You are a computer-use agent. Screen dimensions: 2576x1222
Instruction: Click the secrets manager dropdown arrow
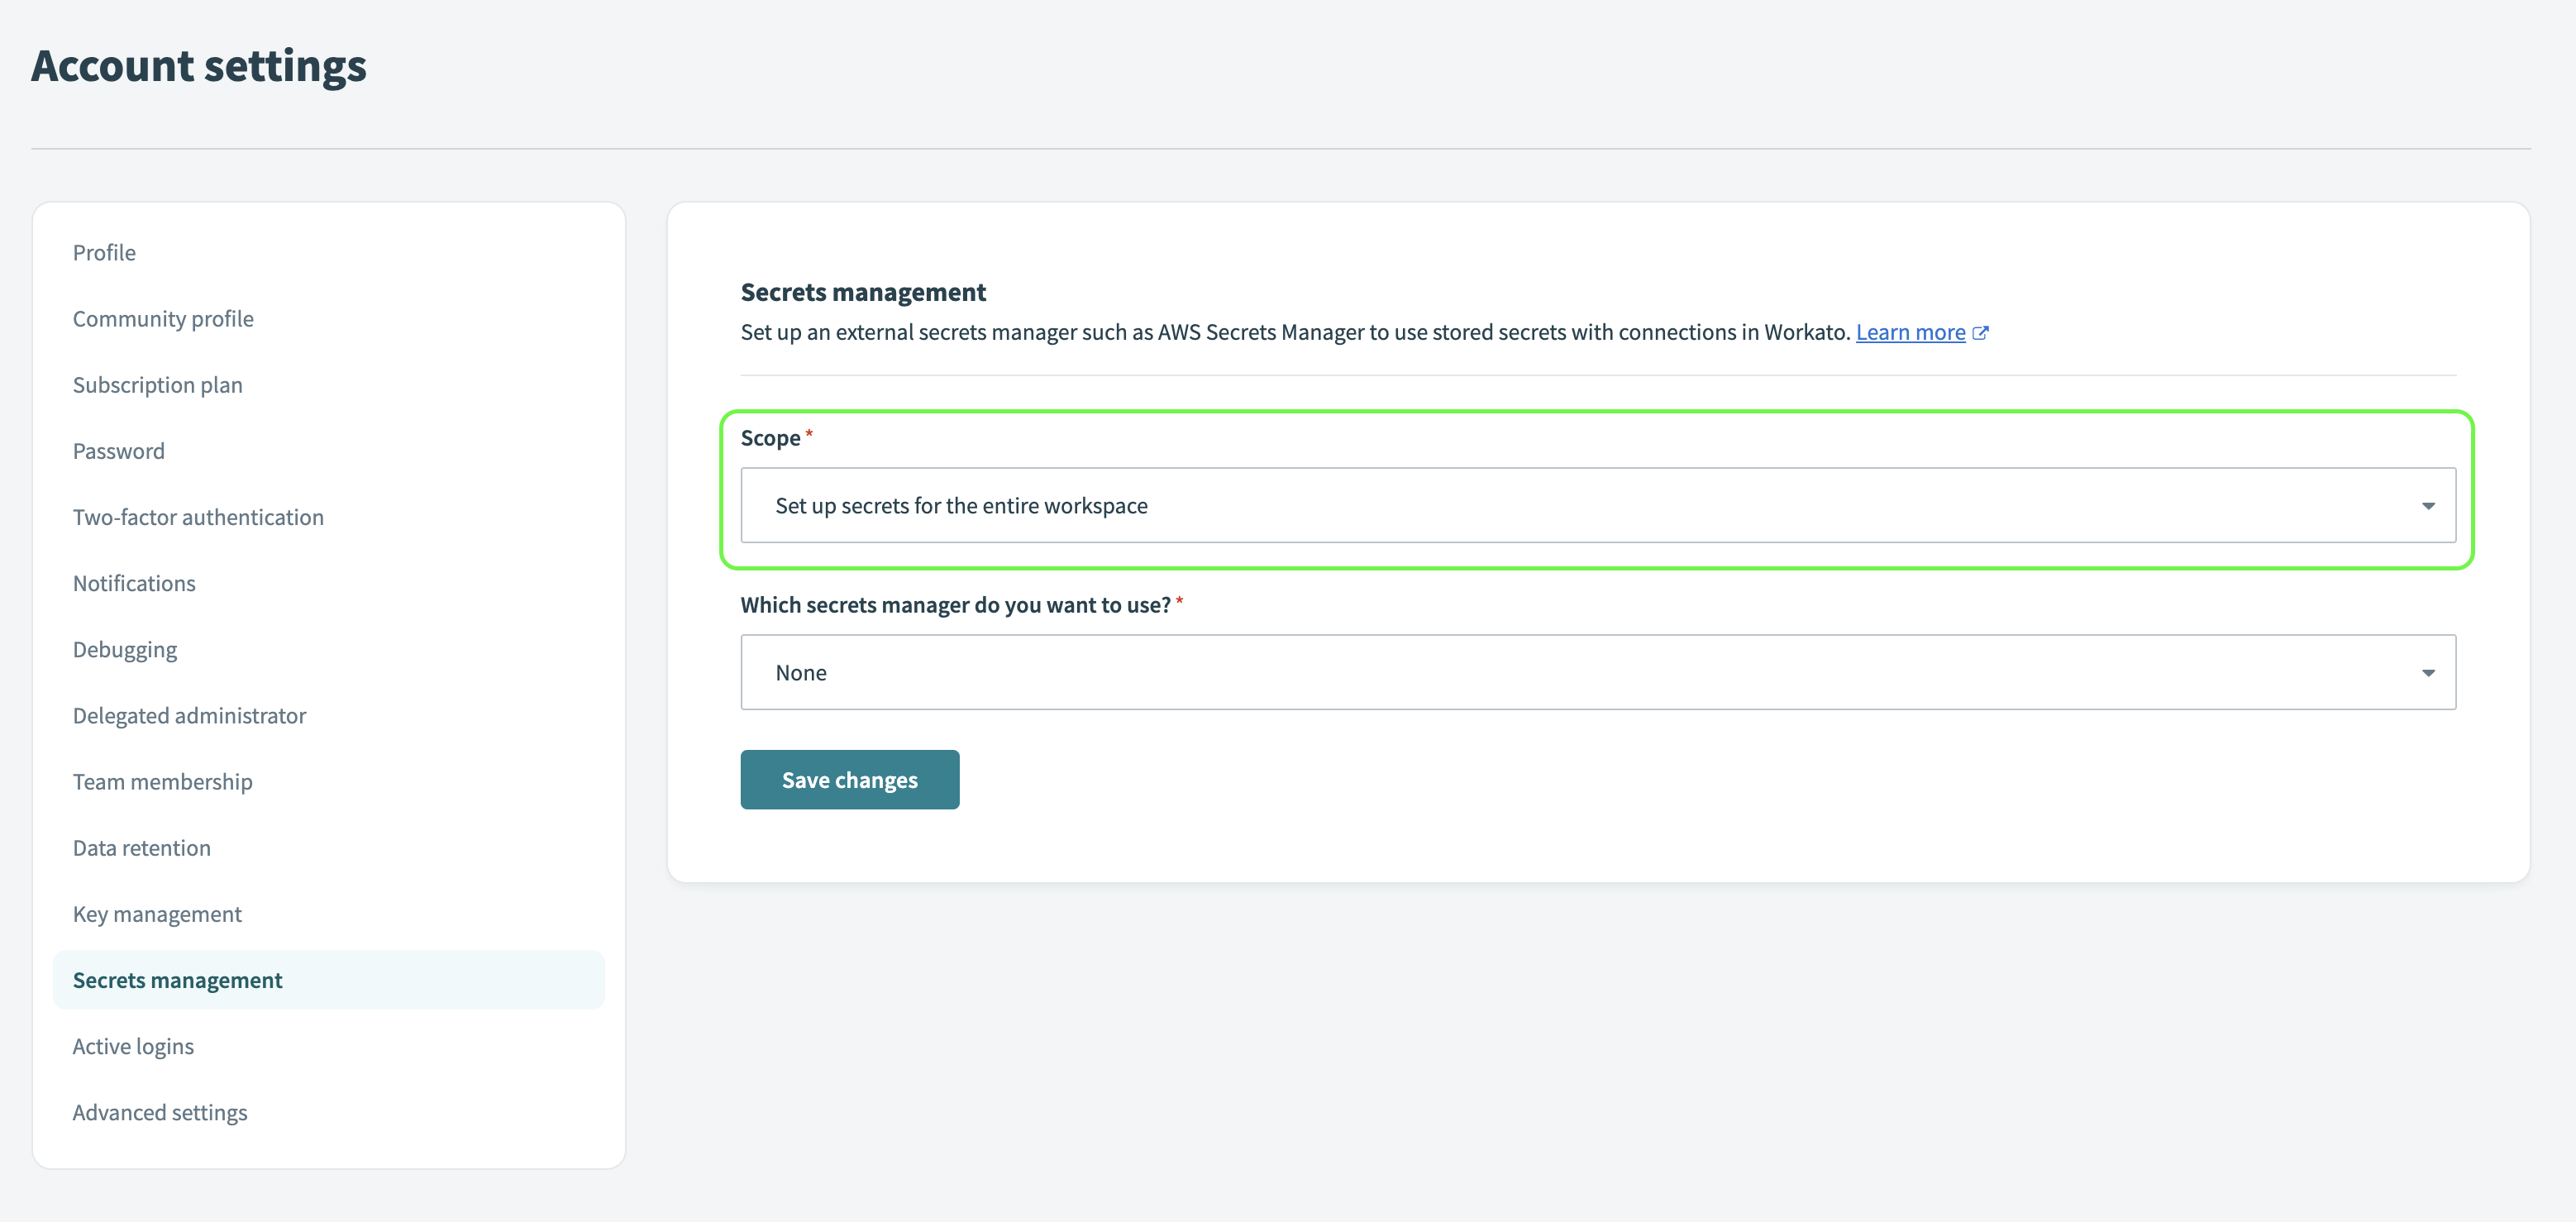[x=2430, y=672]
